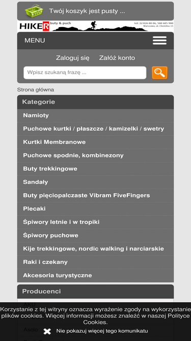Choose the Buty trekkingowe category
Viewport: 191px width, 341px height.
(96, 169)
